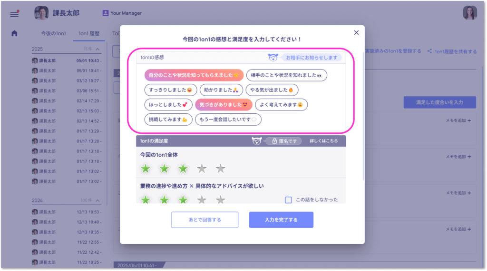487x271 pixels.
Task: Click the mascot icon beside お相手にお知らせします
Action: (x=273, y=58)
